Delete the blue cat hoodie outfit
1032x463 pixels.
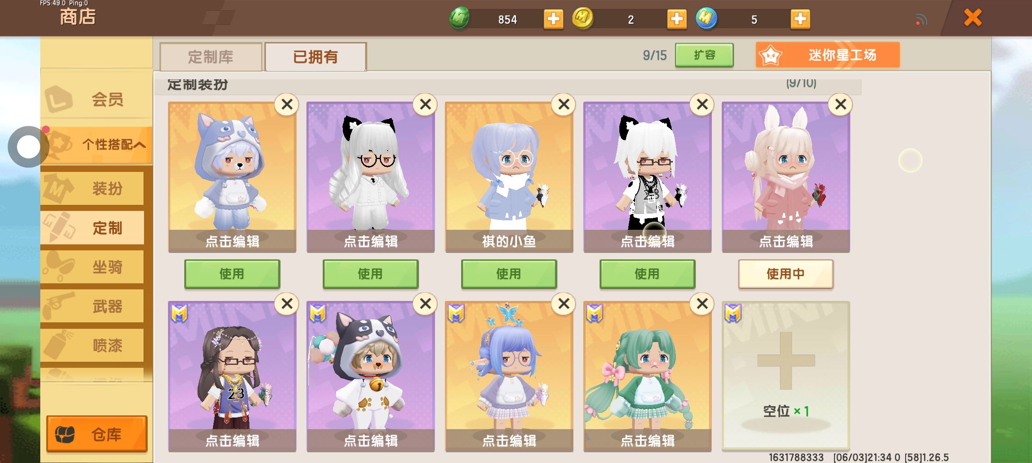coord(287,104)
